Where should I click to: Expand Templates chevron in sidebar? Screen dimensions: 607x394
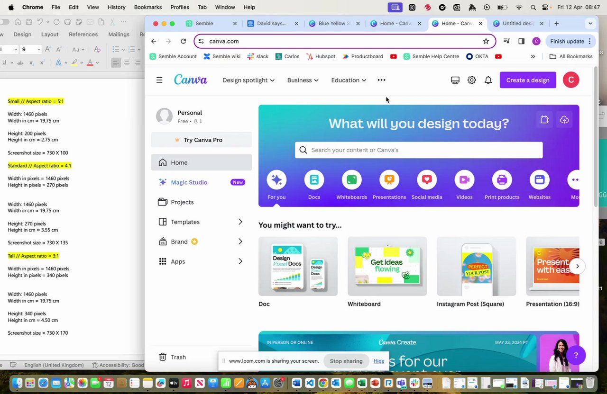click(x=240, y=222)
